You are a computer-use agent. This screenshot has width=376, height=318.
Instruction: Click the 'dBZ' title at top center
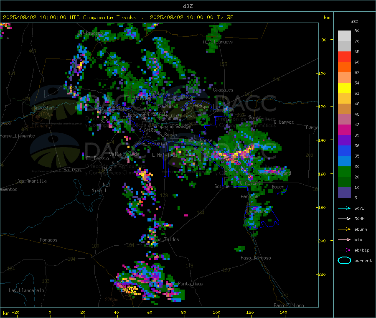click(188, 6)
